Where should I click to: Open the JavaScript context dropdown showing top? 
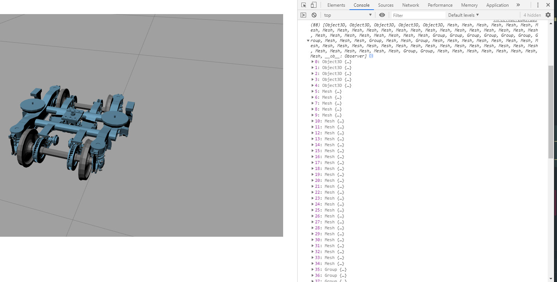(x=348, y=15)
